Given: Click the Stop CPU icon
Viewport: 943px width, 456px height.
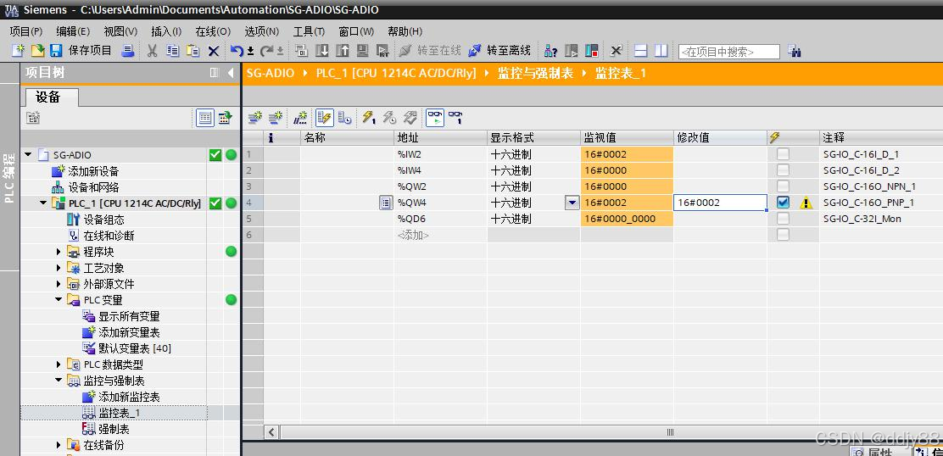Looking at the screenshot, I should point(592,51).
